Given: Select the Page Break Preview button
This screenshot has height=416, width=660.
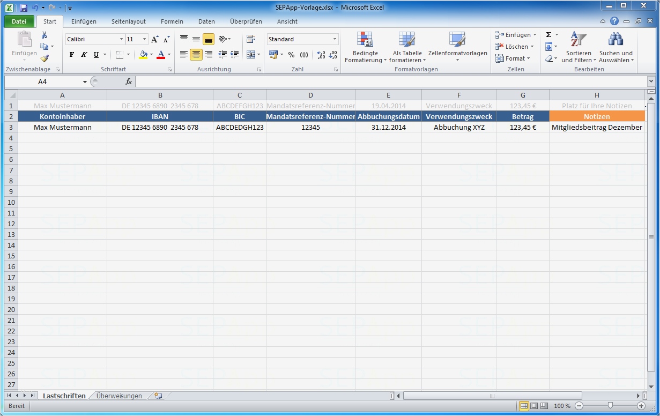Looking at the screenshot, I should coord(544,406).
